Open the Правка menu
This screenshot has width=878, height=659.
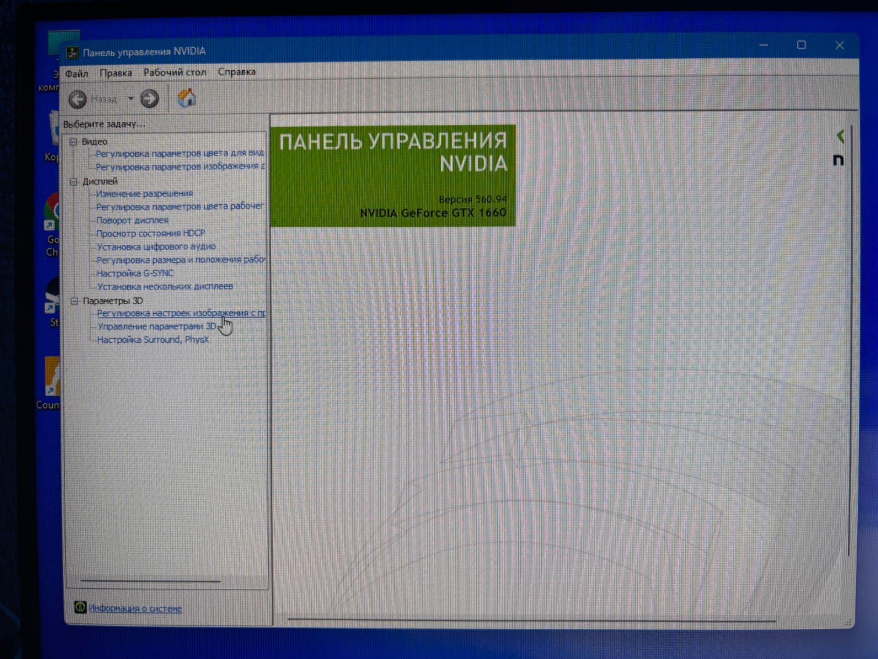click(x=115, y=73)
